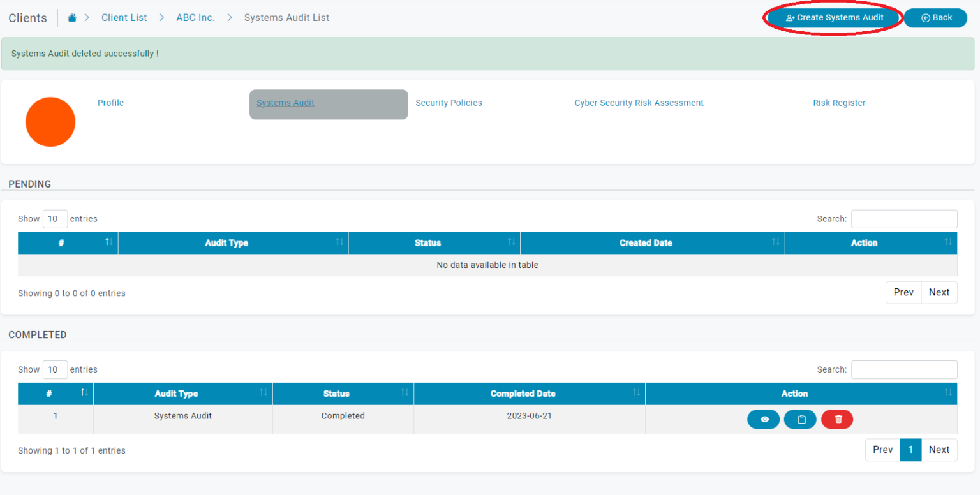Open the ABC Inc. breadcrumb link

pos(195,17)
